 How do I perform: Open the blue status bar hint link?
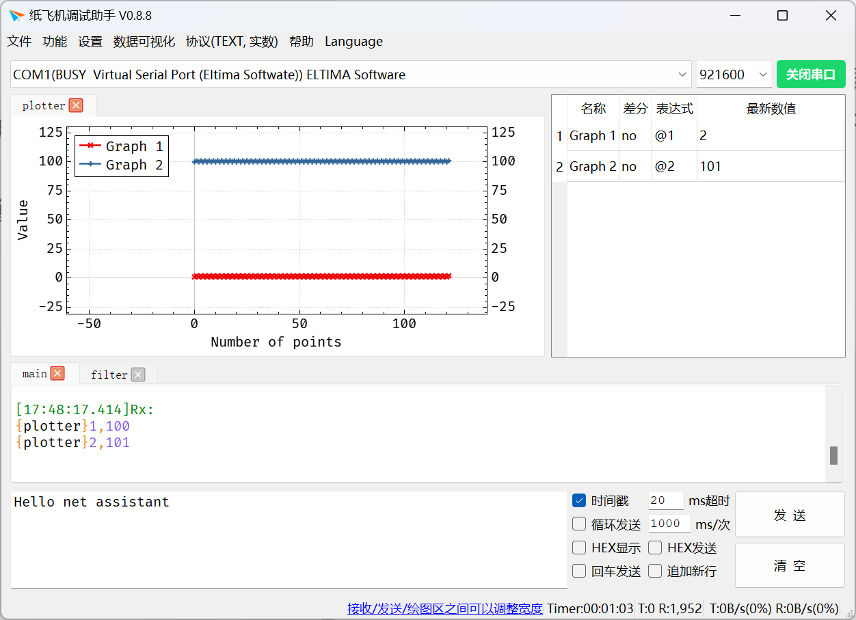pyautogui.click(x=445, y=608)
